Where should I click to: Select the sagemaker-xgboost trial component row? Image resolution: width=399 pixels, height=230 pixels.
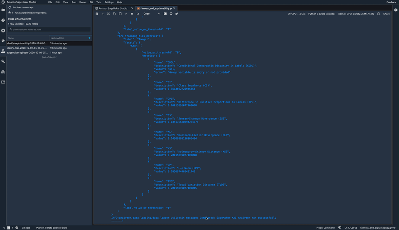49,53
